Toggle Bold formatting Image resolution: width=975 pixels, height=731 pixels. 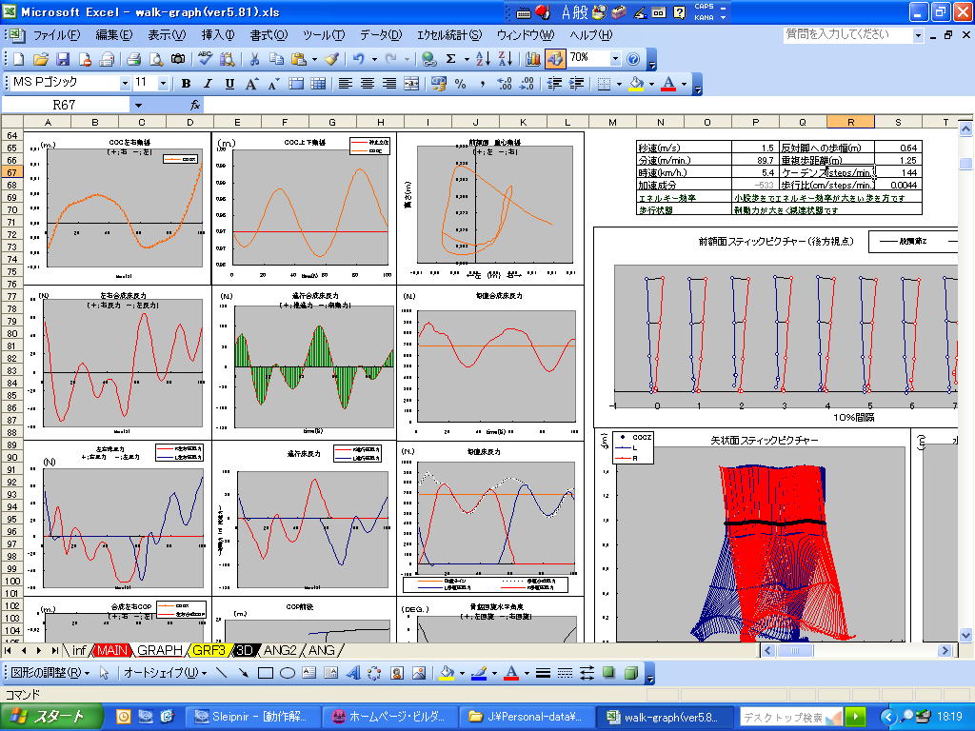click(x=186, y=84)
